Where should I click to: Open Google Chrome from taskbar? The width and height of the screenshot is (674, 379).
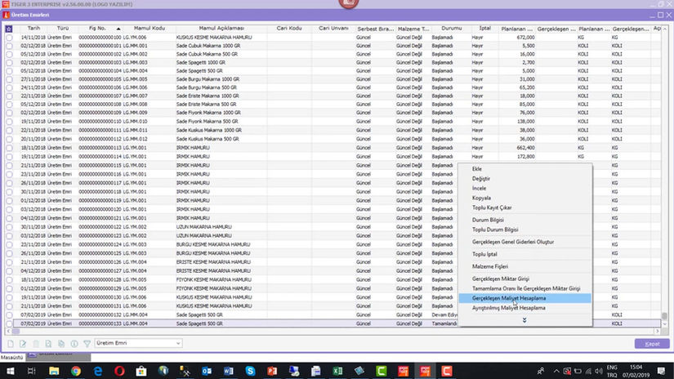(76, 371)
